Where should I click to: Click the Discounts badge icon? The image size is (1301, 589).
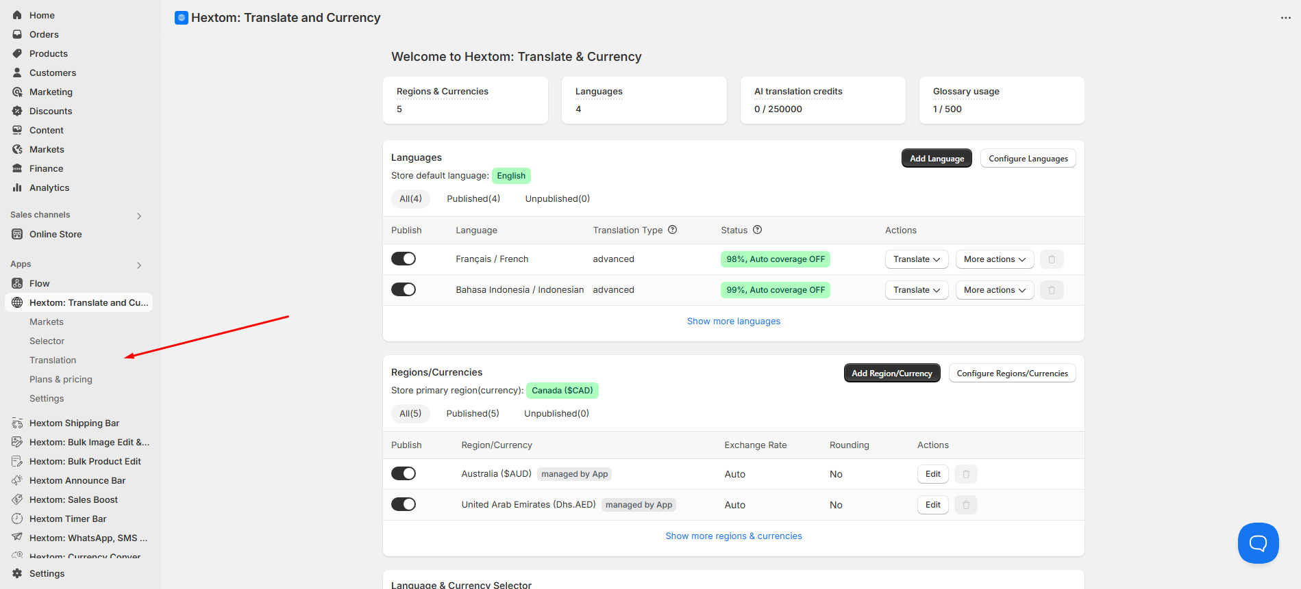click(17, 111)
